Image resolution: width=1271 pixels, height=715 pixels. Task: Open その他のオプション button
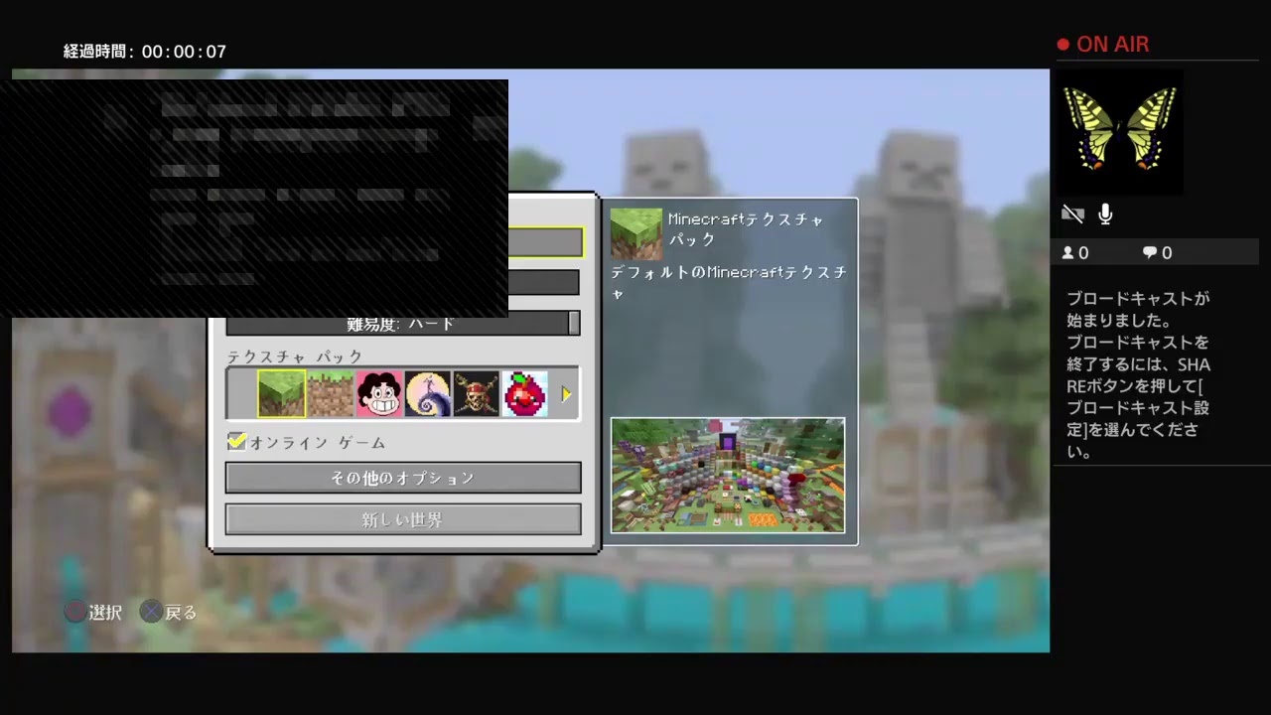click(403, 478)
